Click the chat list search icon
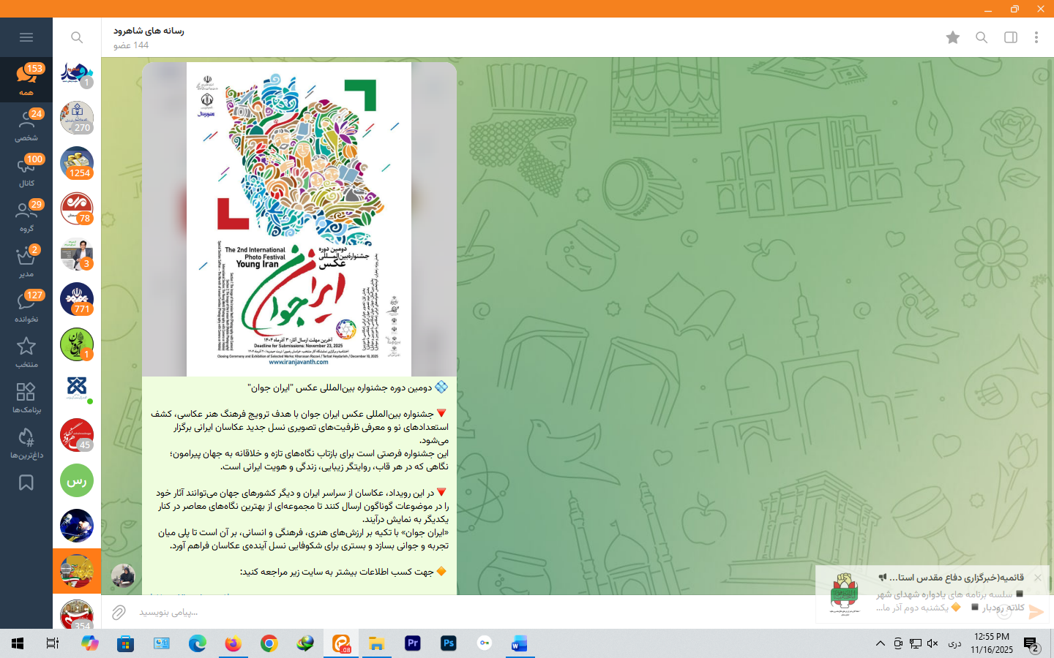 (x=77, y=37)
